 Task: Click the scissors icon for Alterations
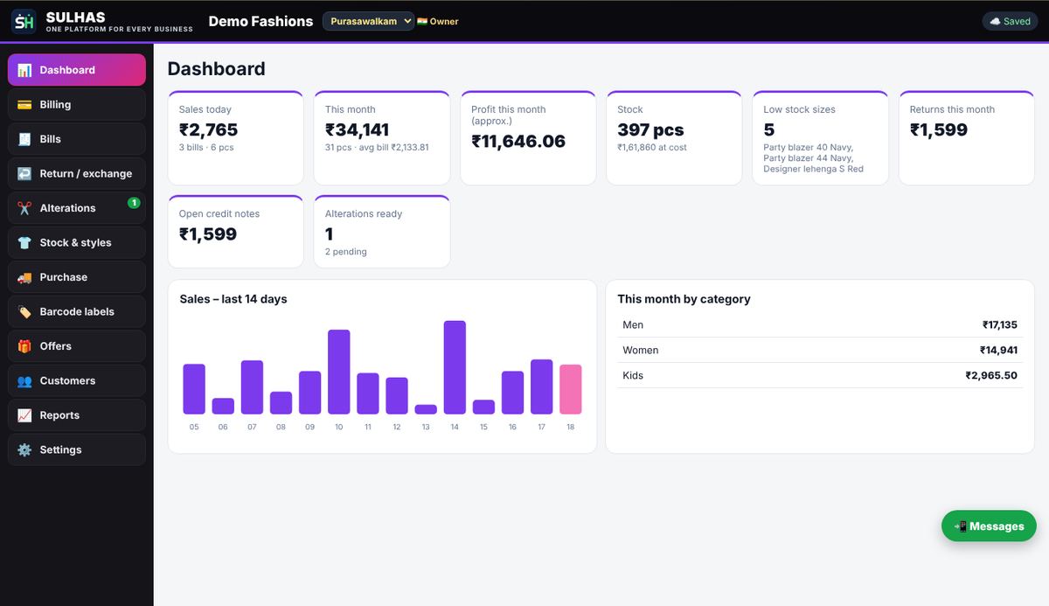(x=24, y=208)
